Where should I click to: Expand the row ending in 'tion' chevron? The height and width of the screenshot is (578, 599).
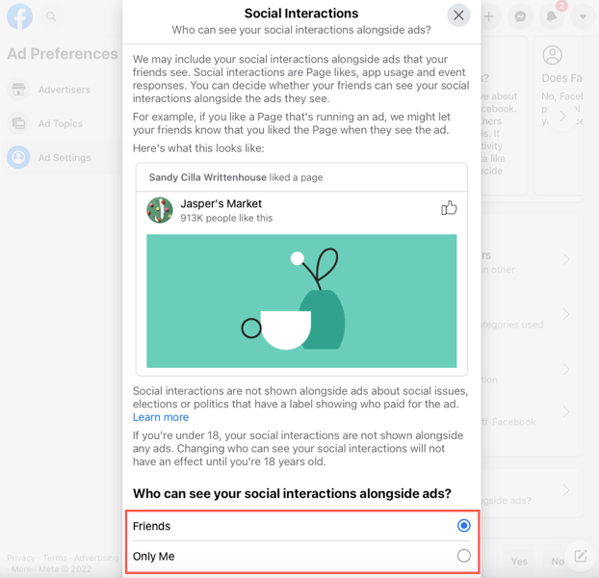click(566, 369)
